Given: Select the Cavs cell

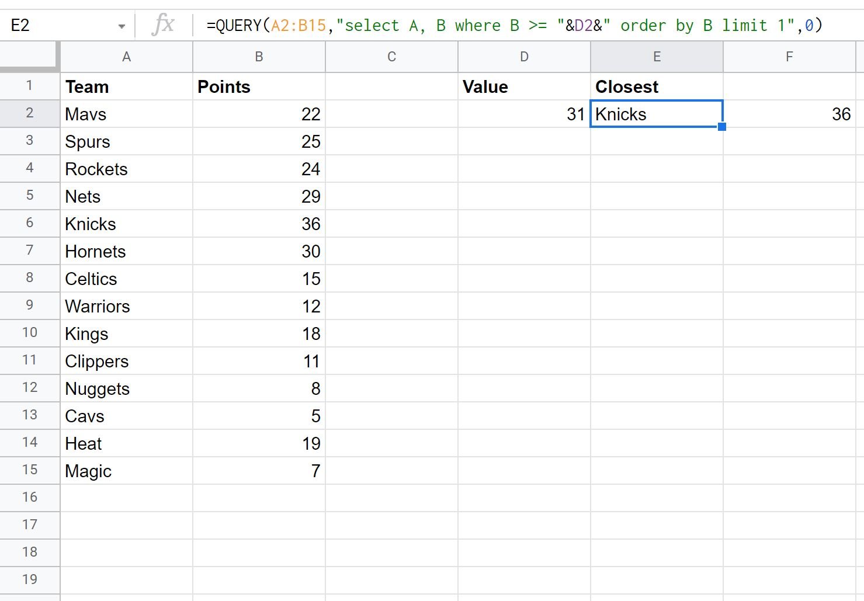Looking at the screenshot, I should pos(126,416).
